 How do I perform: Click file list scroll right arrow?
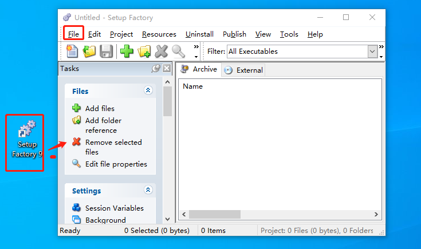[x=376, y=215]
